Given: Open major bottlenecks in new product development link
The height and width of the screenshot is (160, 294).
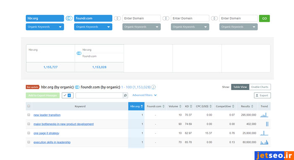Looking at the screenshot, I should tap(63, 124).
